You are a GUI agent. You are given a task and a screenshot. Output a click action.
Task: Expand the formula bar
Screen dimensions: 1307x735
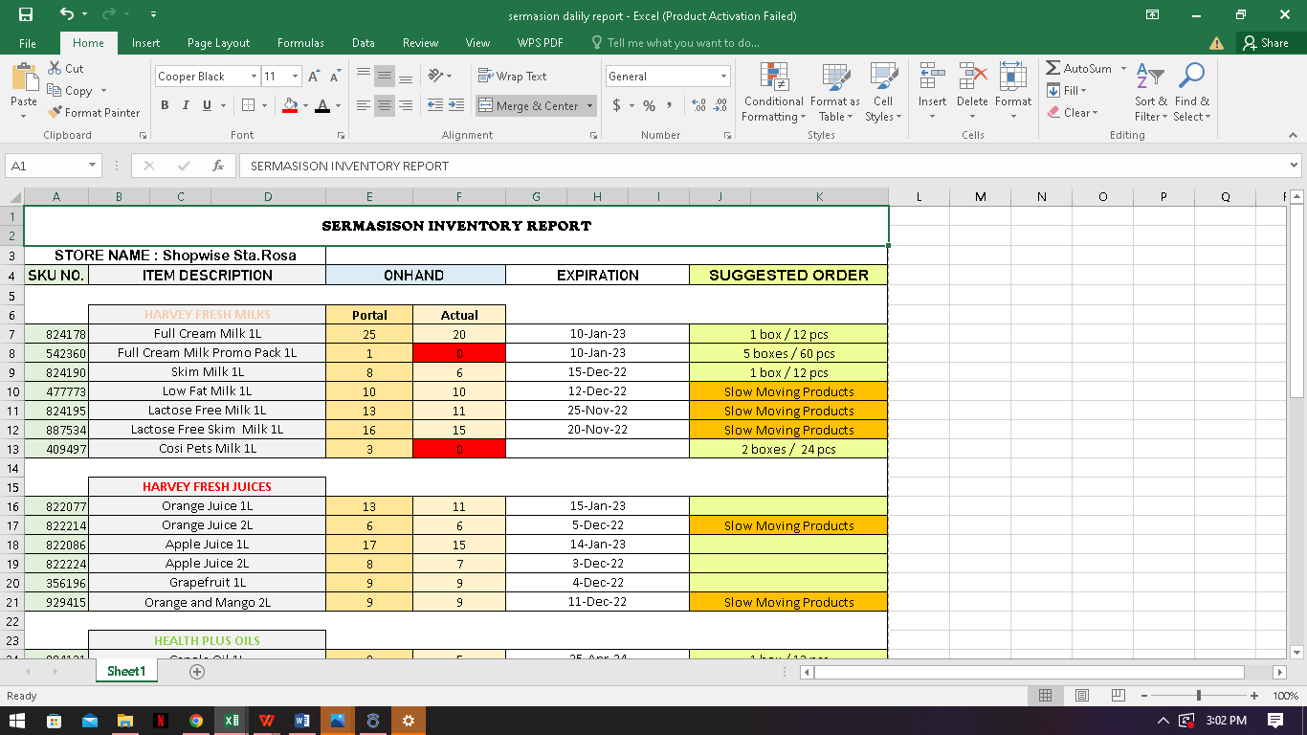(x=1295, y=166)
